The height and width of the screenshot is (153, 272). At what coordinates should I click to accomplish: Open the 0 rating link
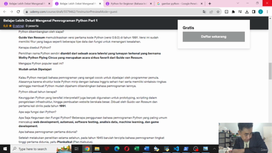coord(18,26)
